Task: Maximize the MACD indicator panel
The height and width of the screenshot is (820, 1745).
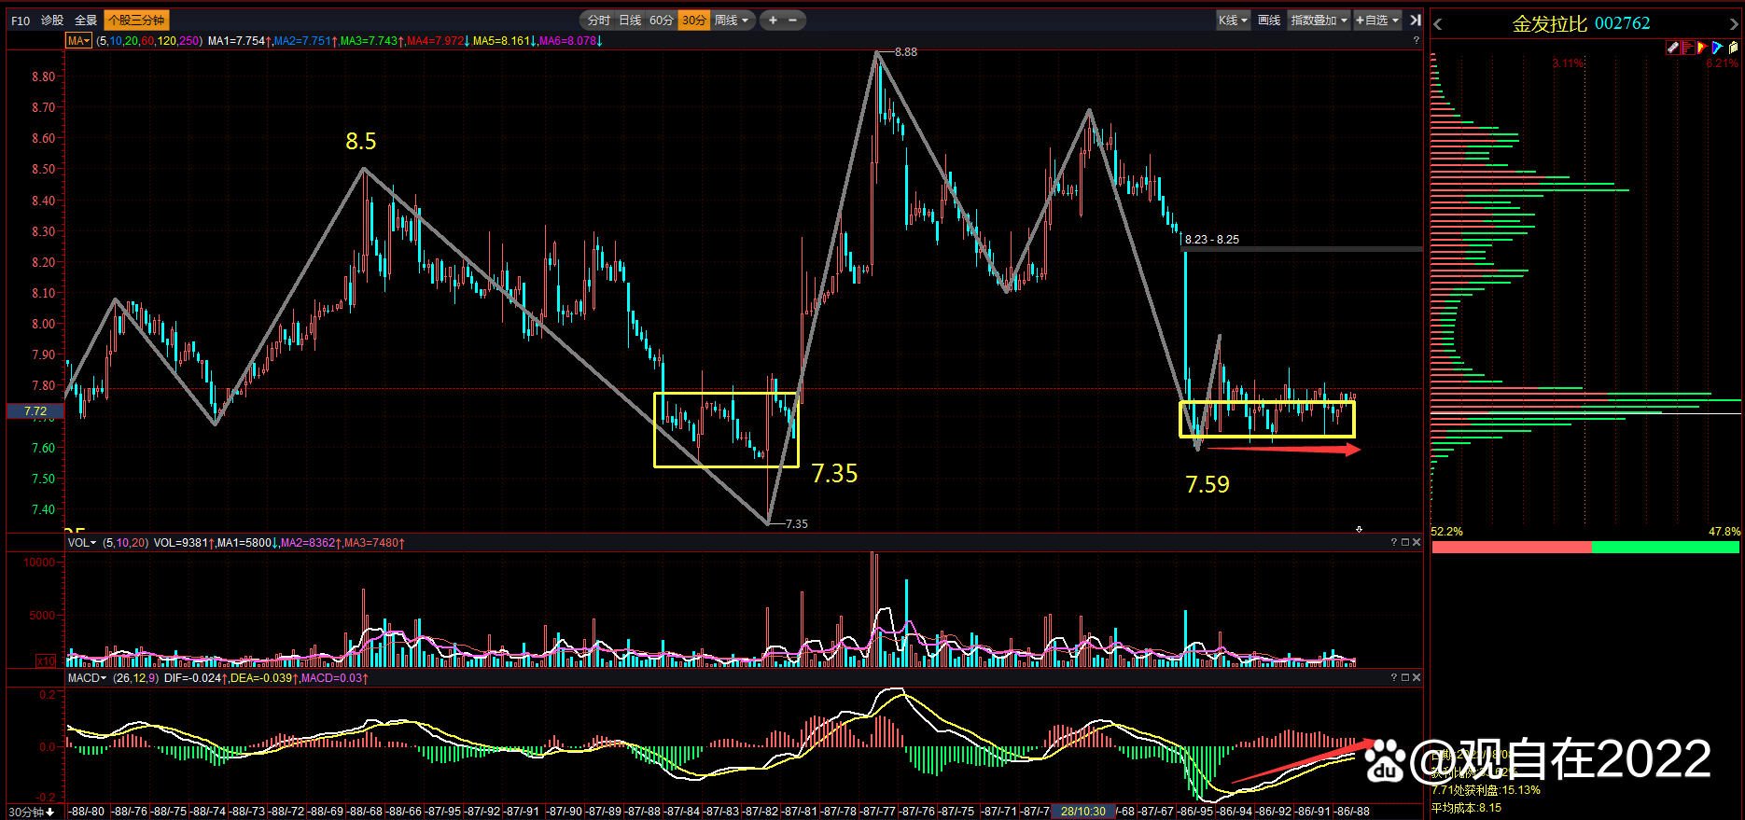Action: pyautogui.click(x=1405, y=677)
